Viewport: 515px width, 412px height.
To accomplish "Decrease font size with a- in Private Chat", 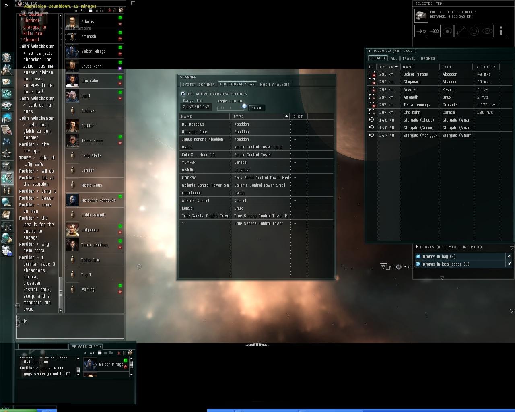I will pos(86,353).
